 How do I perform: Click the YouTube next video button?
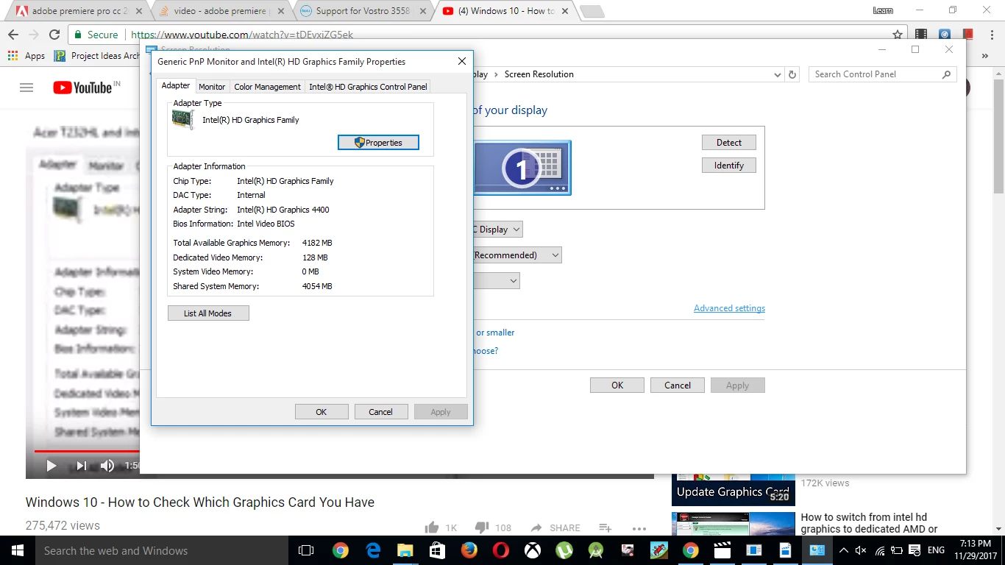coord(81,466)
